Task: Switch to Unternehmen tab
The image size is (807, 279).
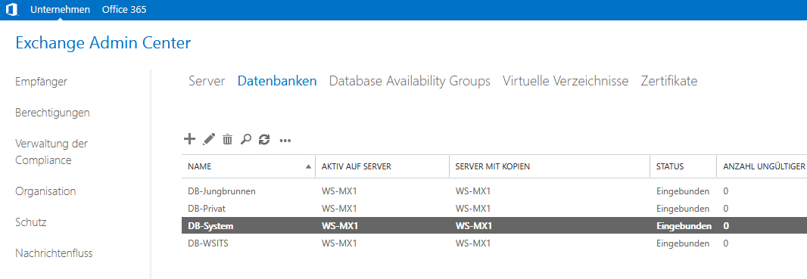Action: 61,10
